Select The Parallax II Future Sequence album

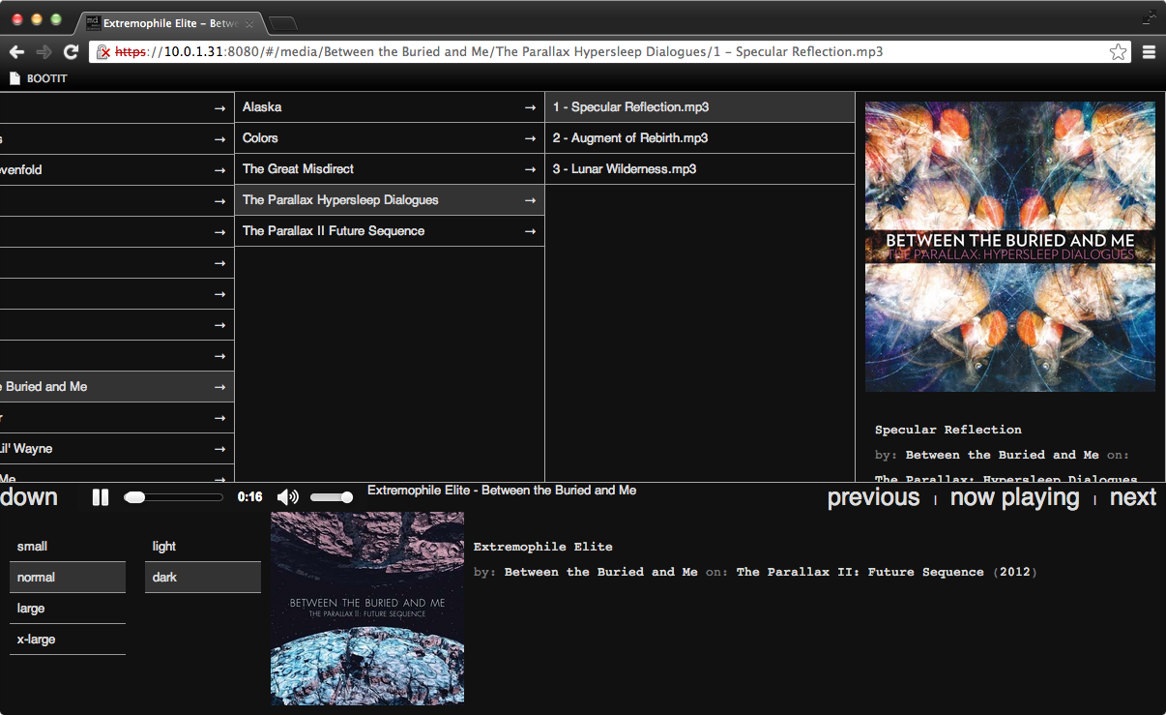click(389, 231)
